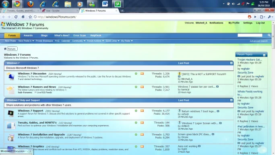Open the Advanced Search link

(258, 41)
